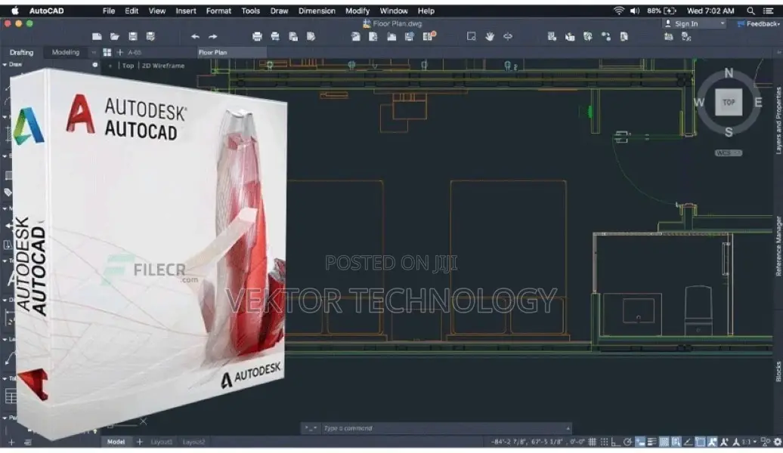
Task: Open the Modify menu
Action: [357, 11]
